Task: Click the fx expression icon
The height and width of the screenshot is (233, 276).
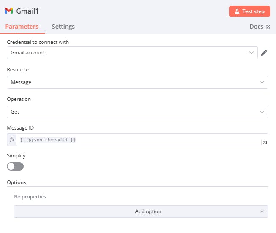Action: pyautogui.click(x=12, y=140)
